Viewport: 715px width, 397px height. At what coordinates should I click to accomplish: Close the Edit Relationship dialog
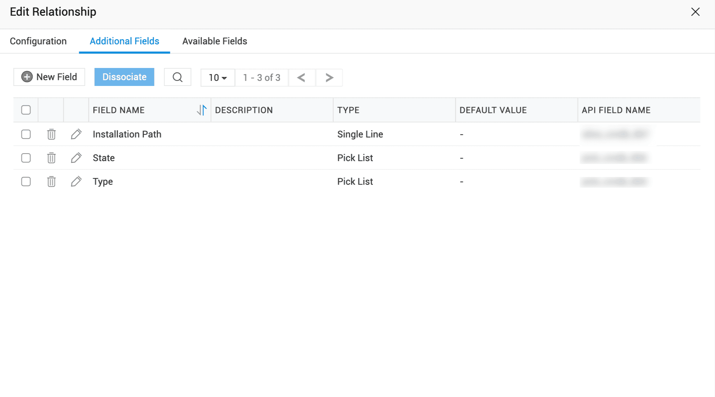695,12
